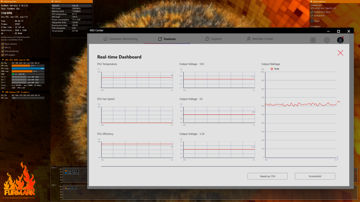Click the Output Voltage - 3.3V graph

pyautogui.click(x=219, y=150)
